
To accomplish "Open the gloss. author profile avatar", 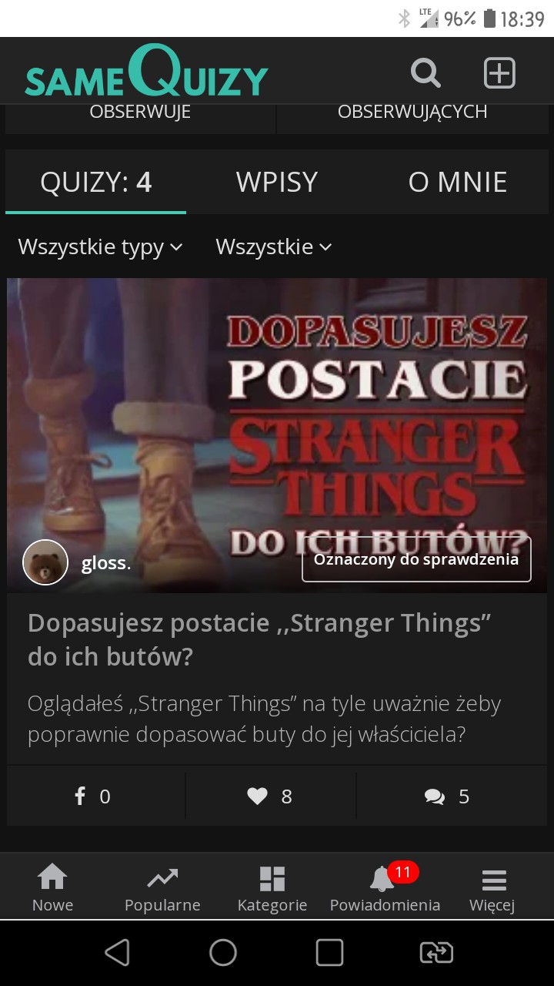I will 45,562.
